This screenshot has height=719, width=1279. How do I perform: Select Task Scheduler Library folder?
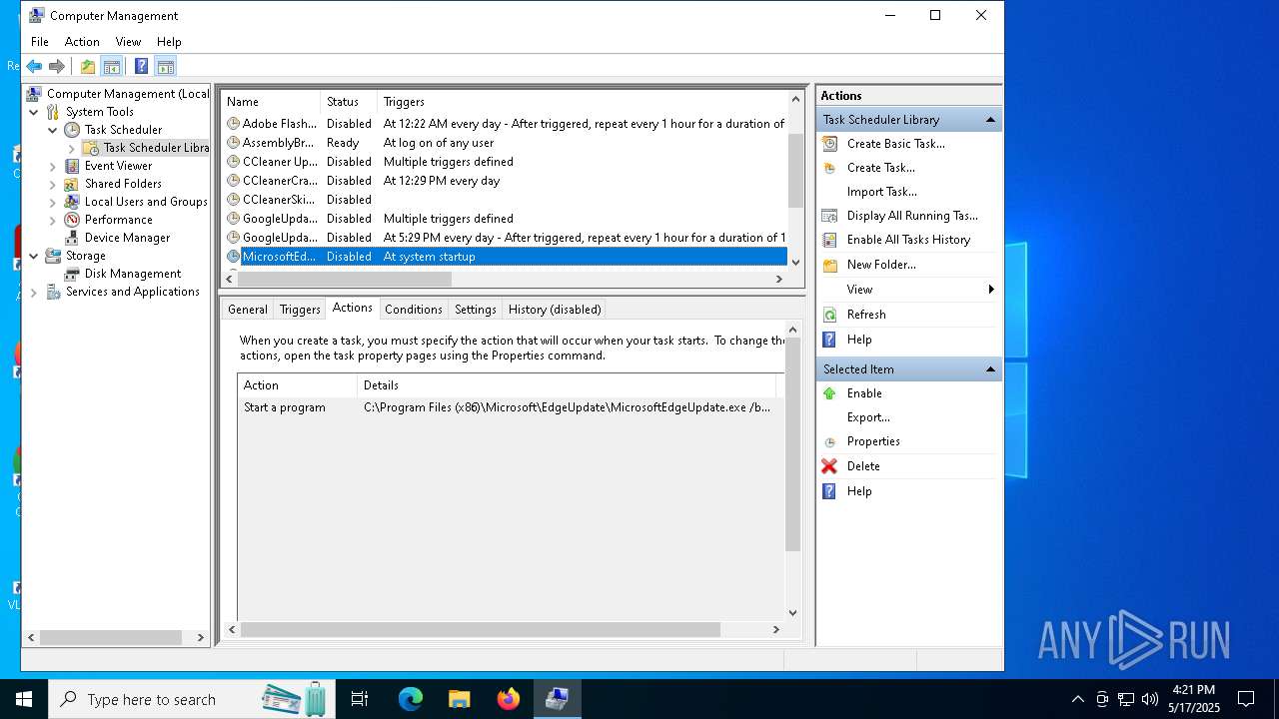pos(156,148)
